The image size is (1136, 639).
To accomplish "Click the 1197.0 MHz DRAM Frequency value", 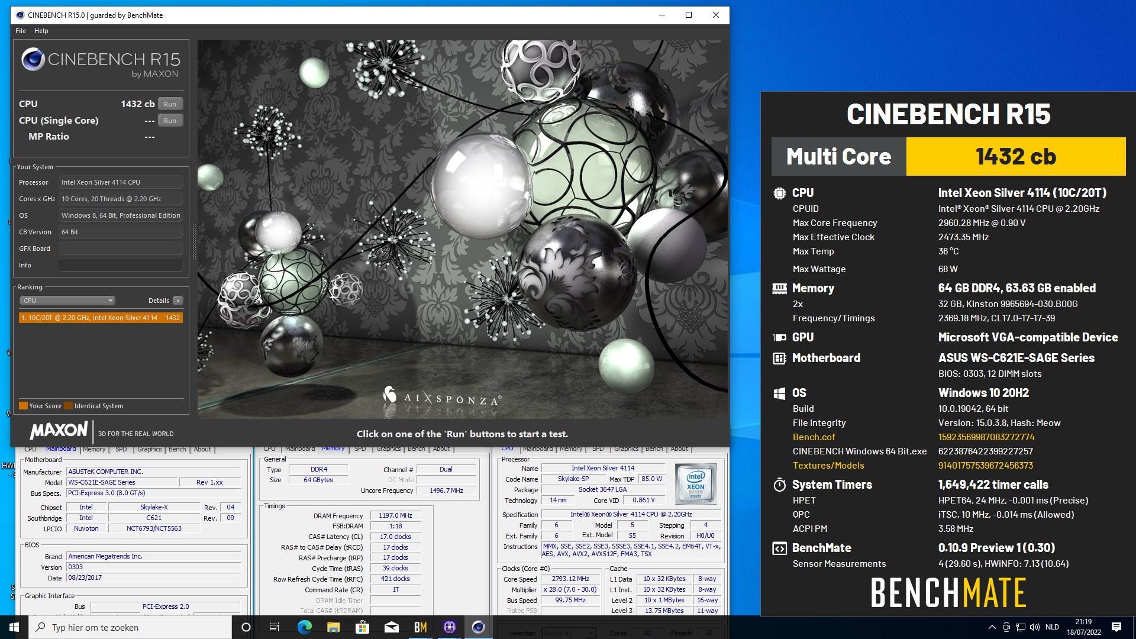I will click(396, 516).
